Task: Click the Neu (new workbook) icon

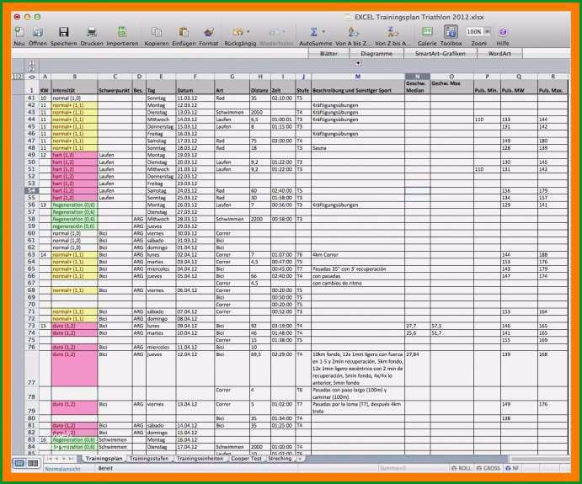Action: pos(19,32)
